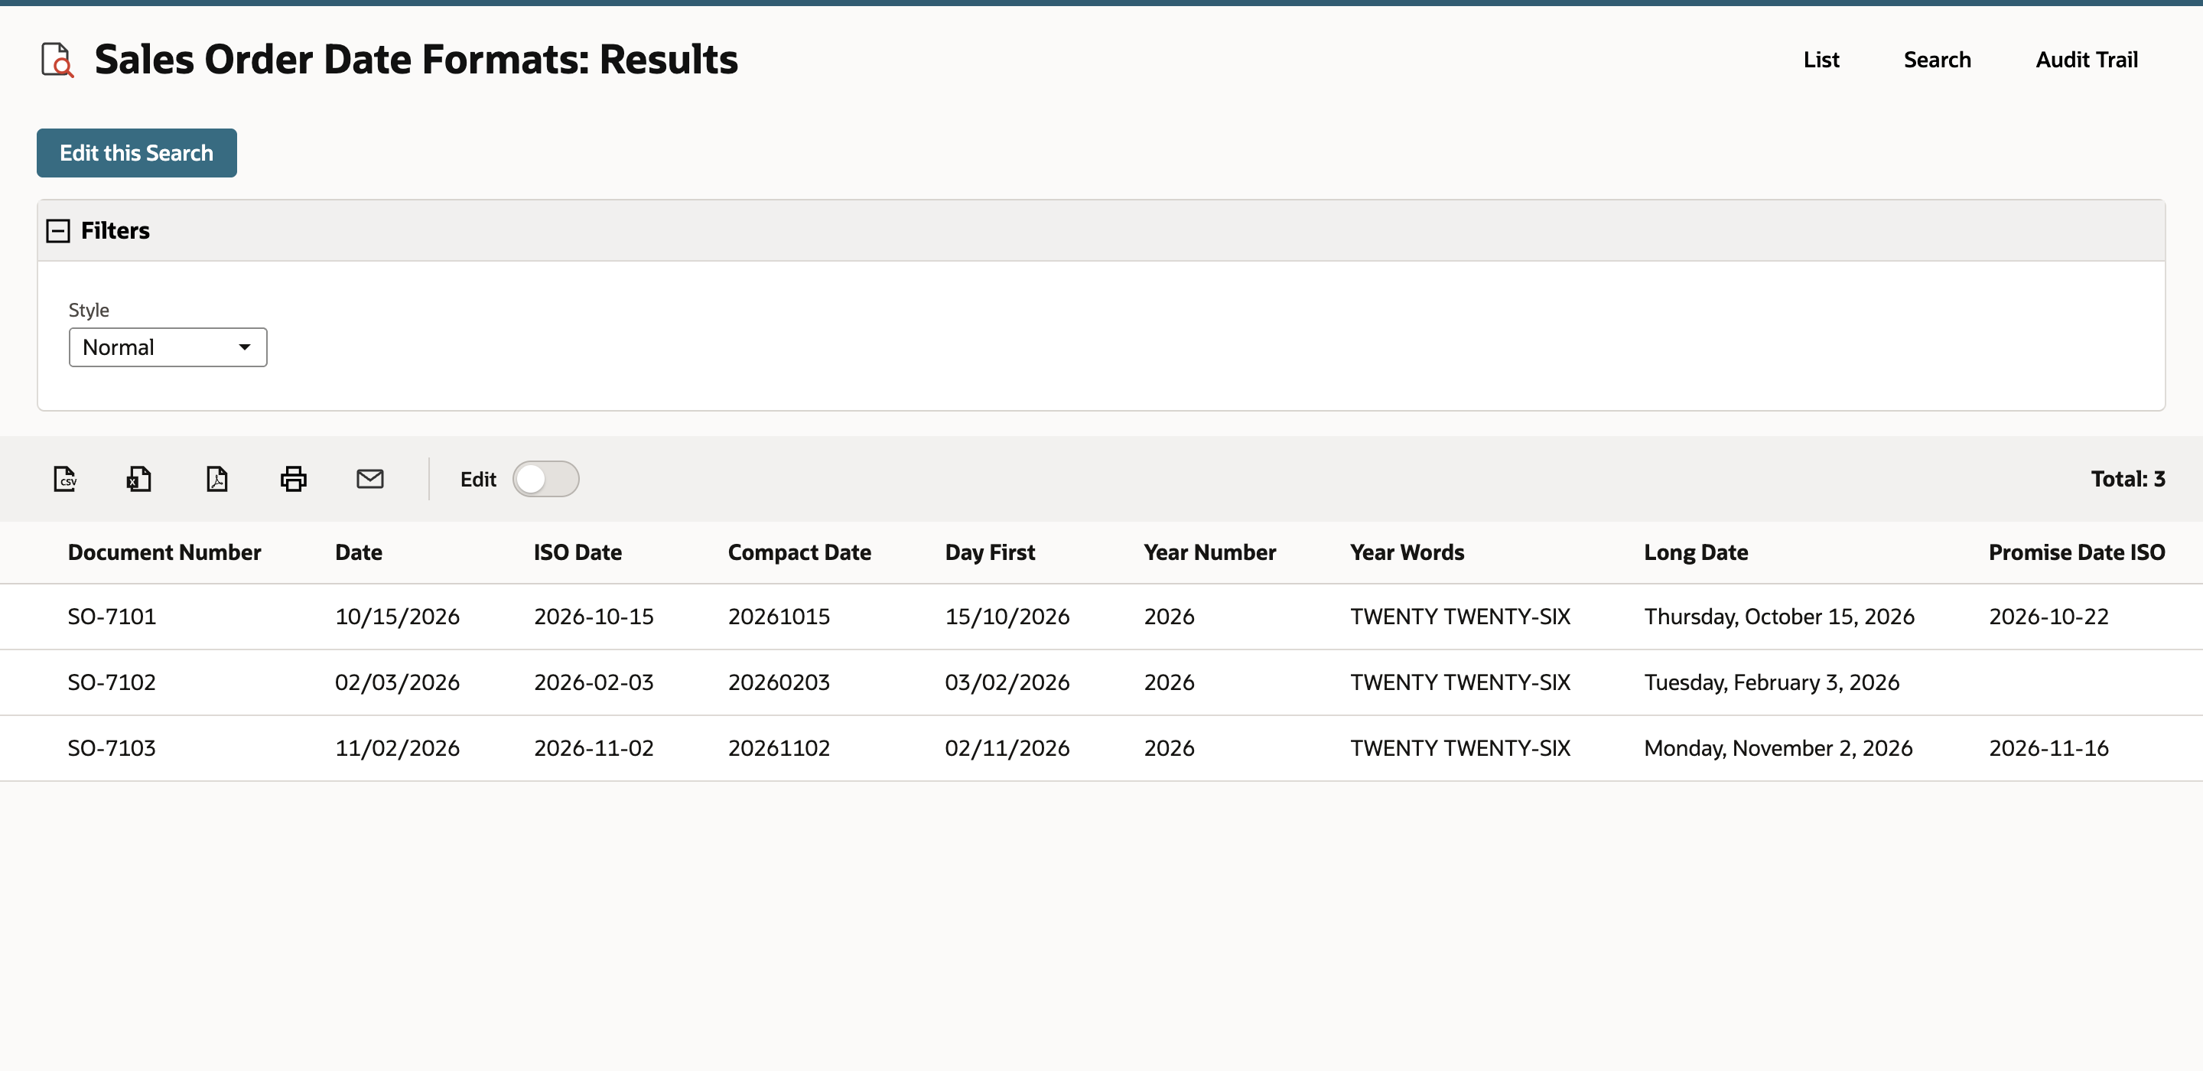
Task: Click date cell 11/02/2026
Action: tap(398, 748)
